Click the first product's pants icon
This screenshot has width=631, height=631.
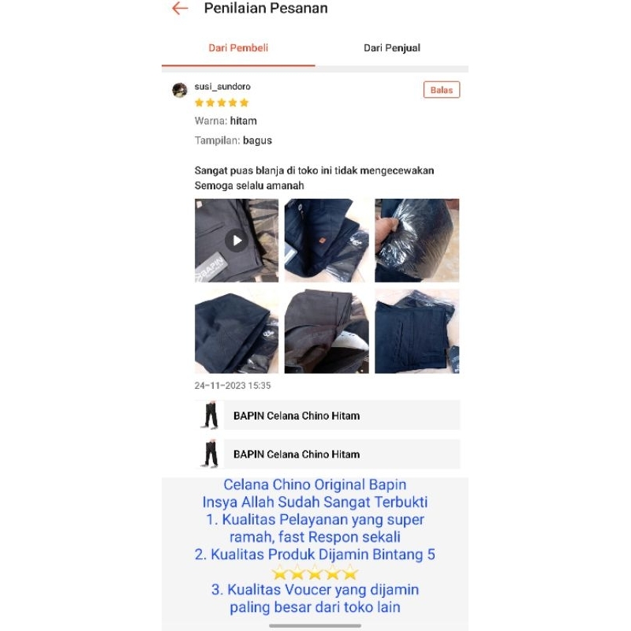point(210,416)
